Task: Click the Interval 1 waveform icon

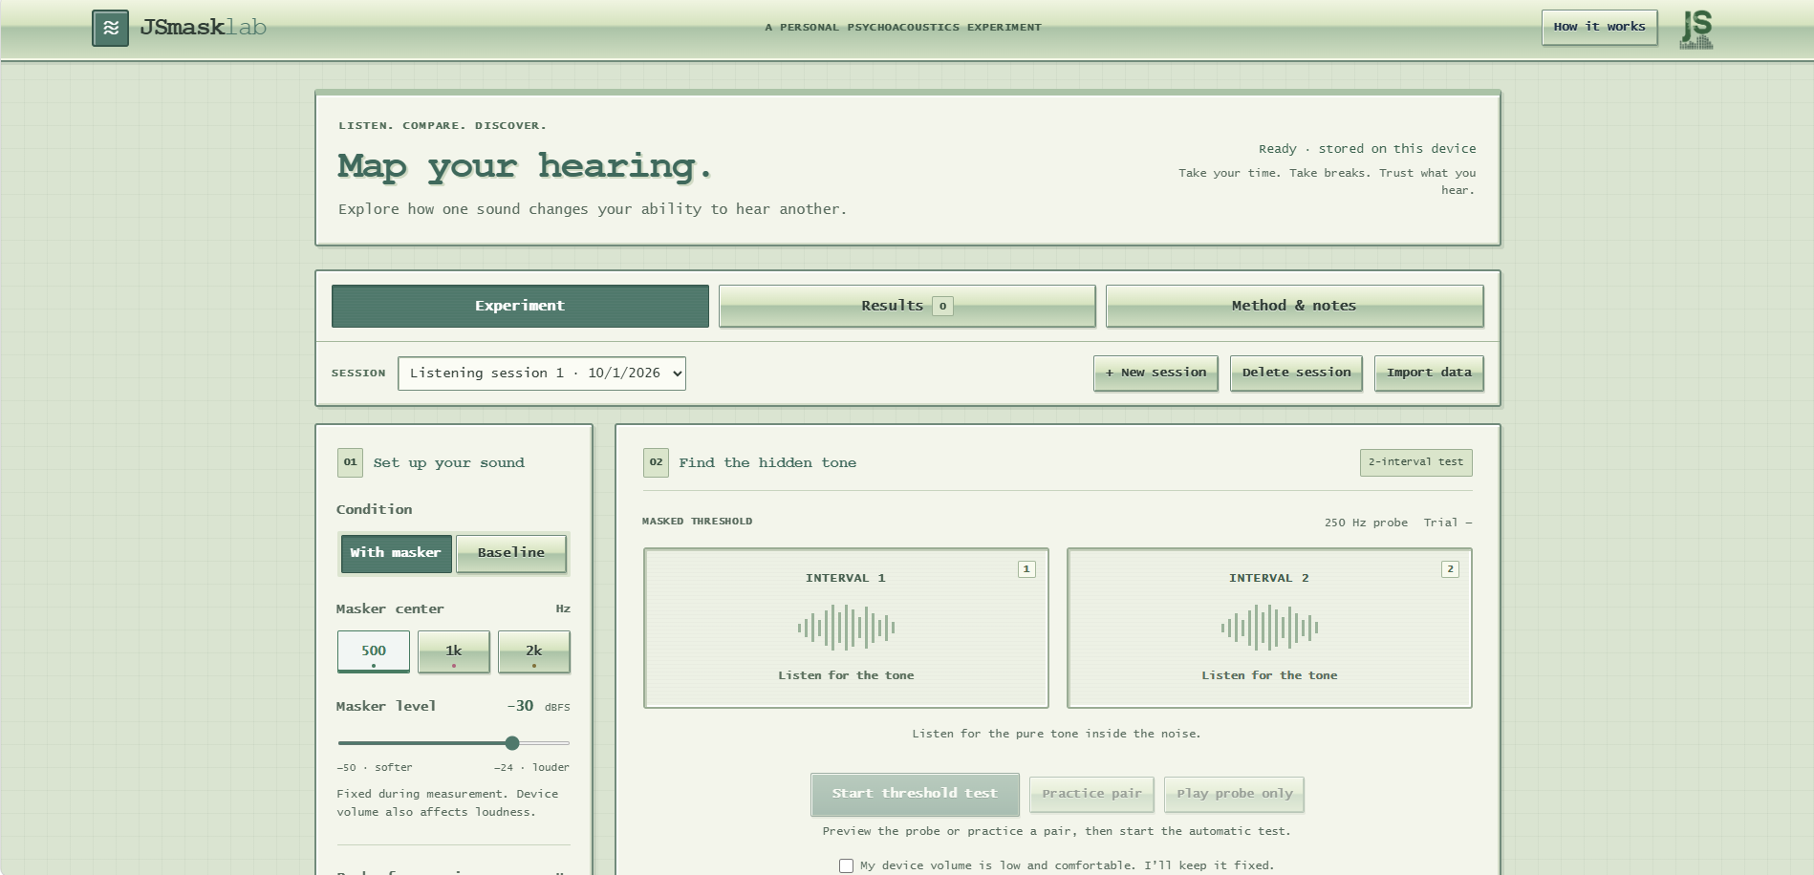Action: pos(846,628)
